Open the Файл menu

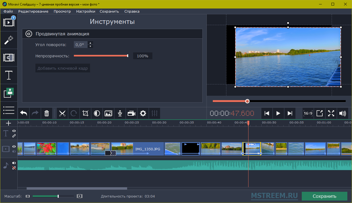click(x=9, y=11)
